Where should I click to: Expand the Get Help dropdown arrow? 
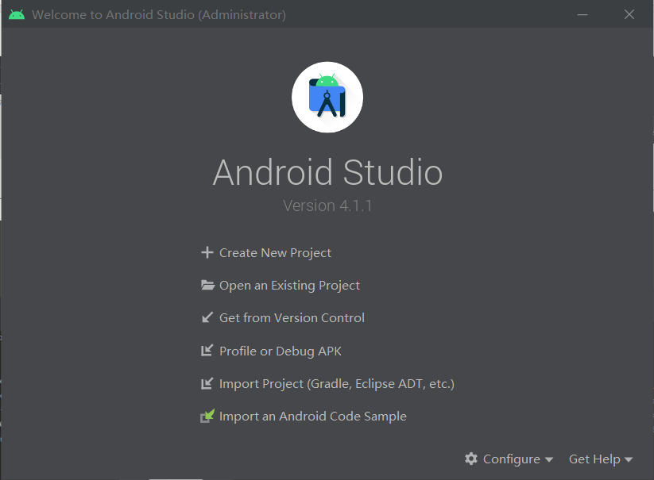pos(628,459)
